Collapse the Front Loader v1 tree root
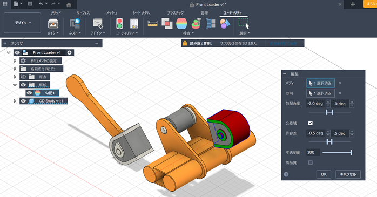377x197 pixels. click(9, 52)
